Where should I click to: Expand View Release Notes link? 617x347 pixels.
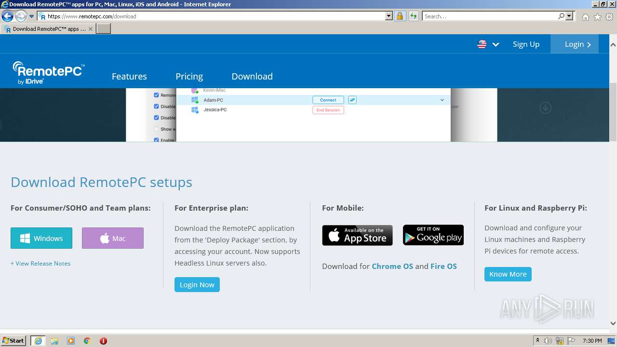click(40, 263)
